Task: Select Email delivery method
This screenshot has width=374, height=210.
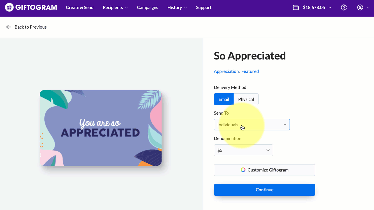Action: click(224, 99)
